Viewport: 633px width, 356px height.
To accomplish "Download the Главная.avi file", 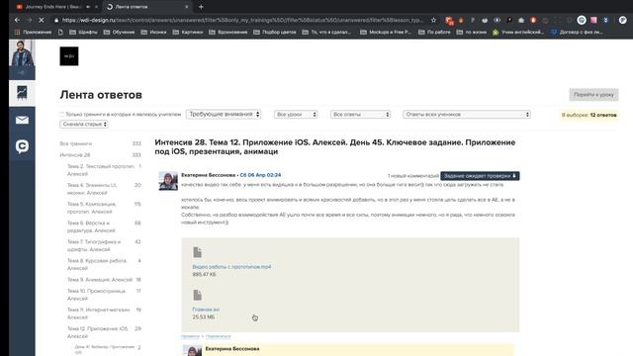I will (206, 310).
